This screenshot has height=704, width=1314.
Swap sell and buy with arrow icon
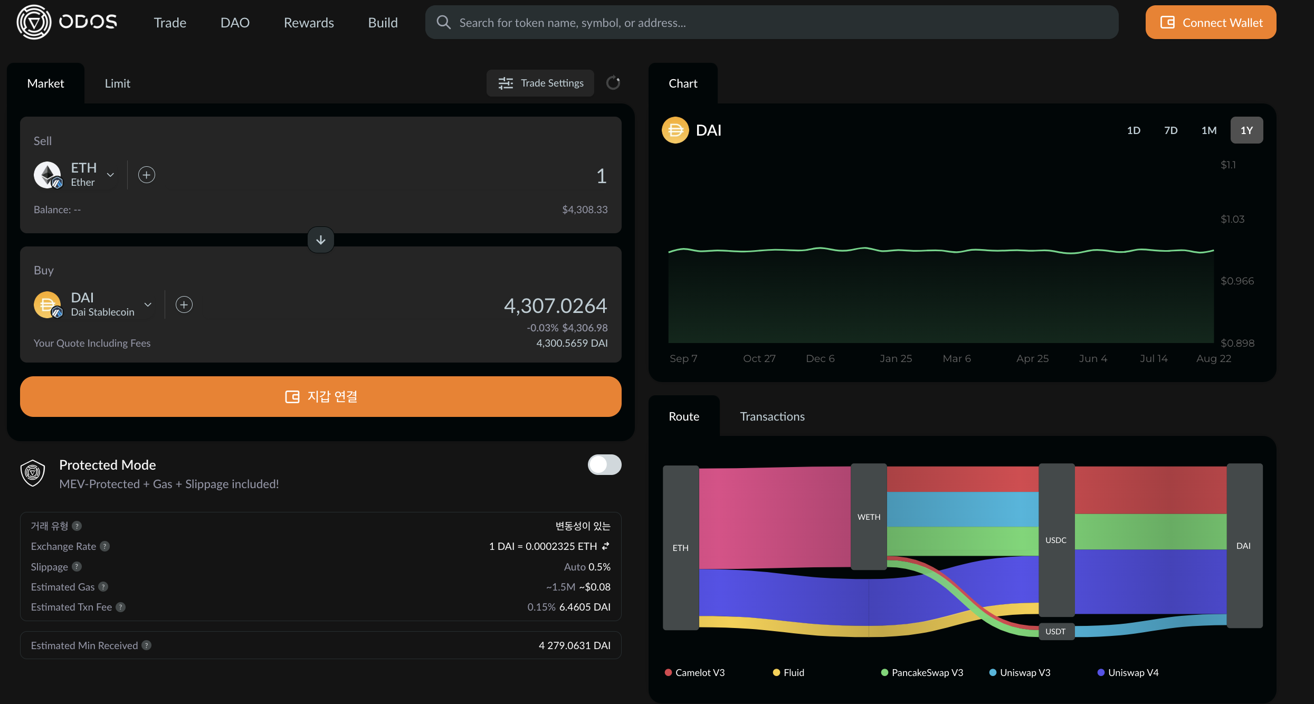(x=321, y=240)
